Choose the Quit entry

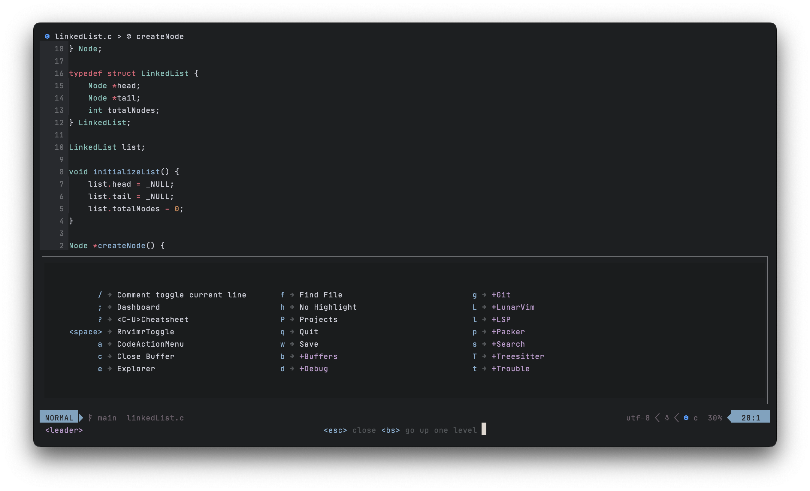[x=309, y=332]
